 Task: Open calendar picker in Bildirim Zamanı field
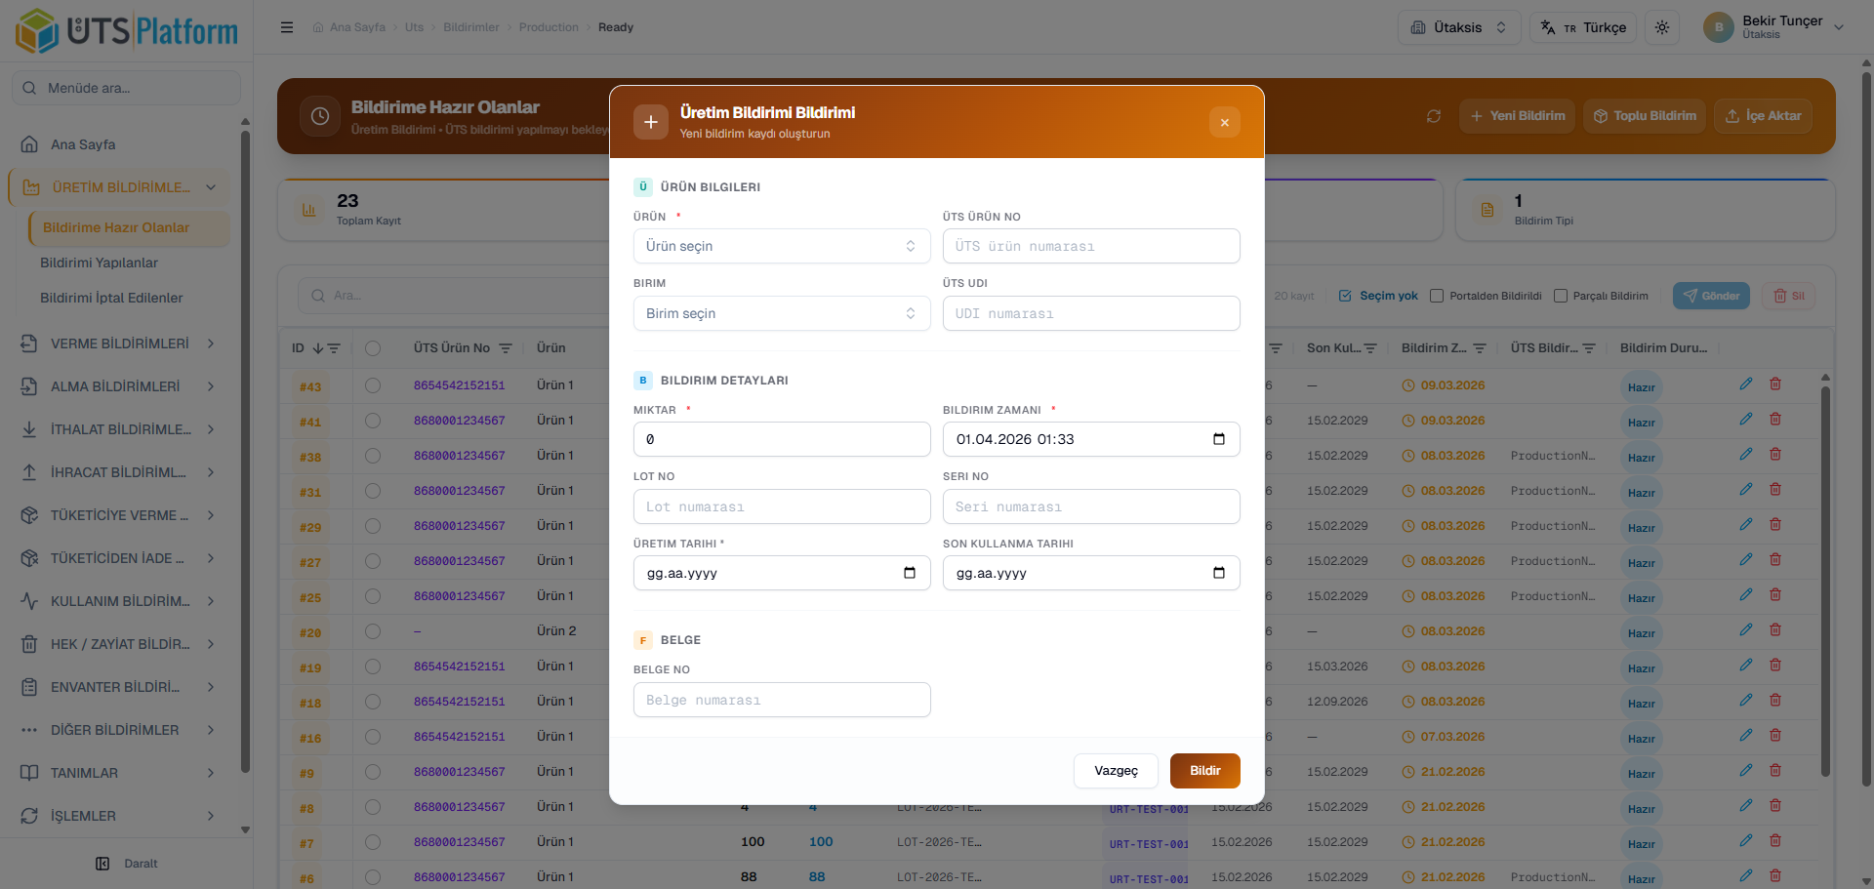1218,439
